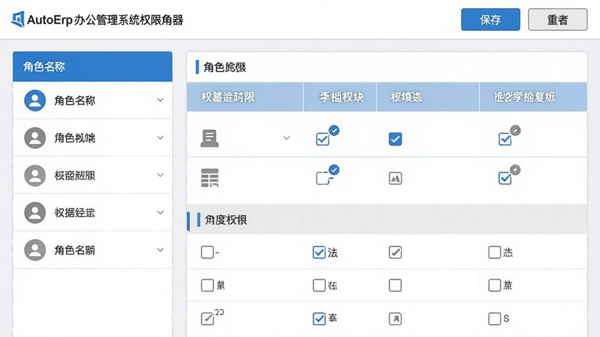This screenshot has height=337, width=600.
Task: Tick the checkbox followed by a dash
Action: 207,252
